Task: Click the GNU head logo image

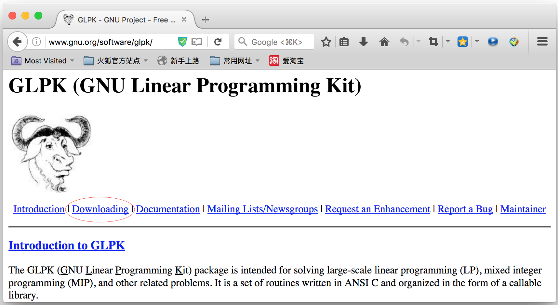Action: click(x=51, y=153)
